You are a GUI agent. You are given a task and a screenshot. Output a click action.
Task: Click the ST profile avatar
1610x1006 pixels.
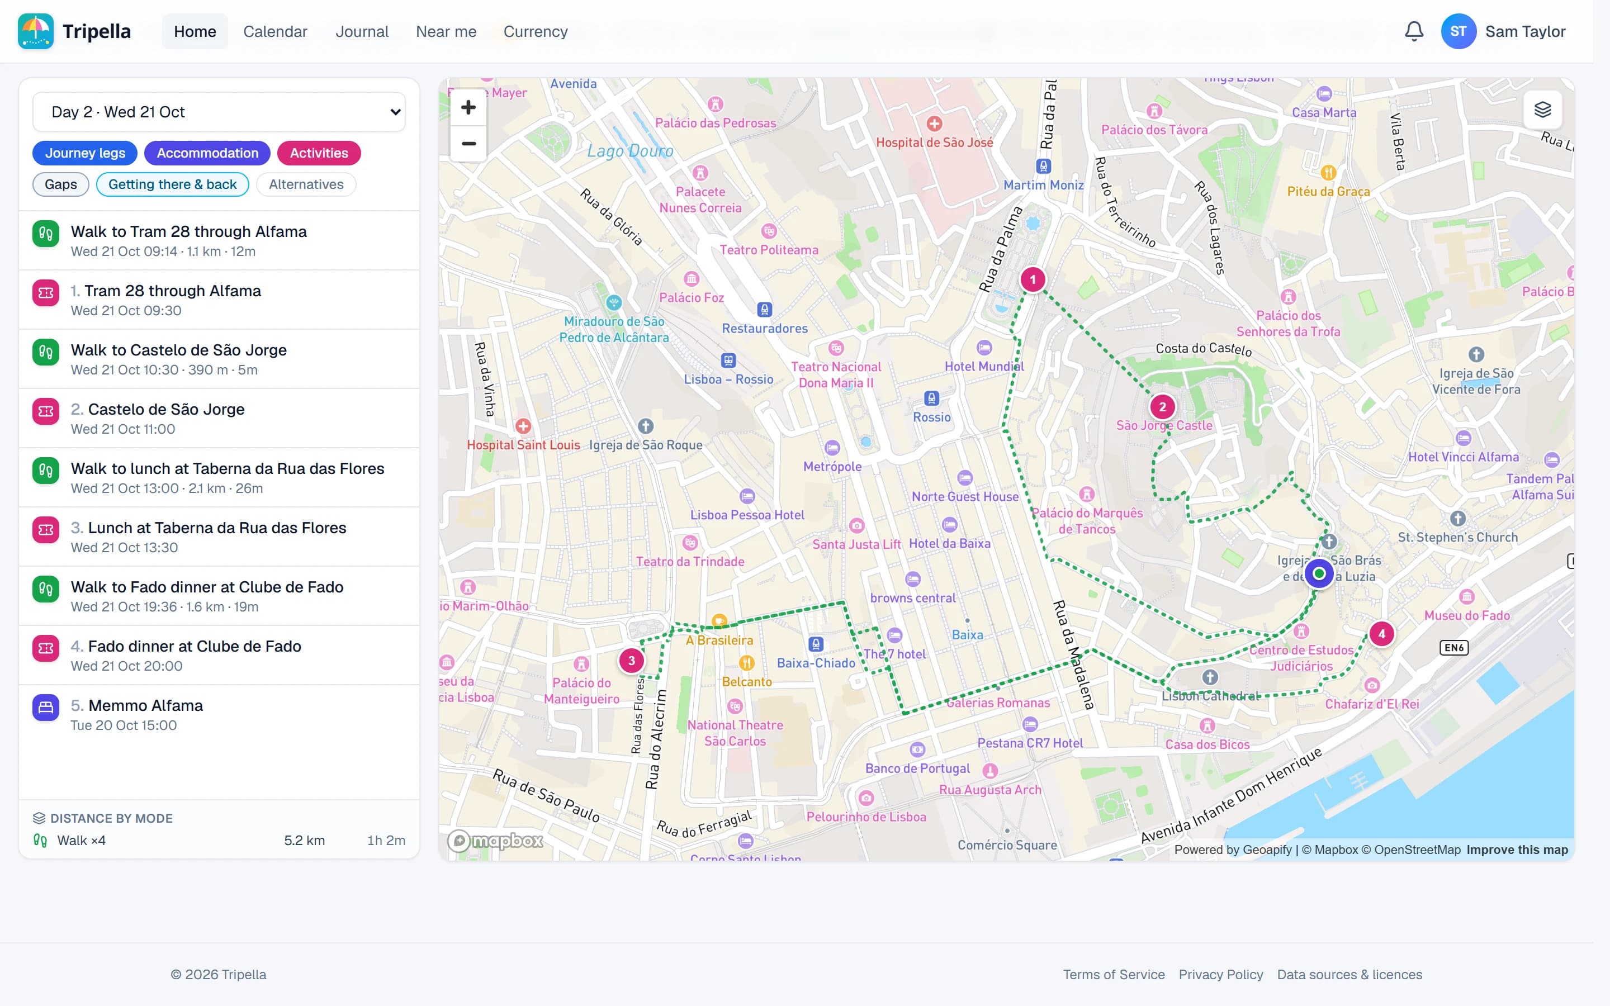(x=1459, y=31)
